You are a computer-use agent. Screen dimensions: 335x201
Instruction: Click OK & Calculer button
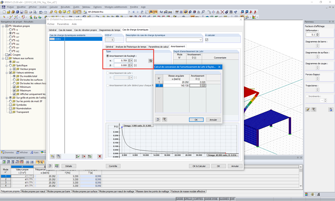click(x=199, y=166)
